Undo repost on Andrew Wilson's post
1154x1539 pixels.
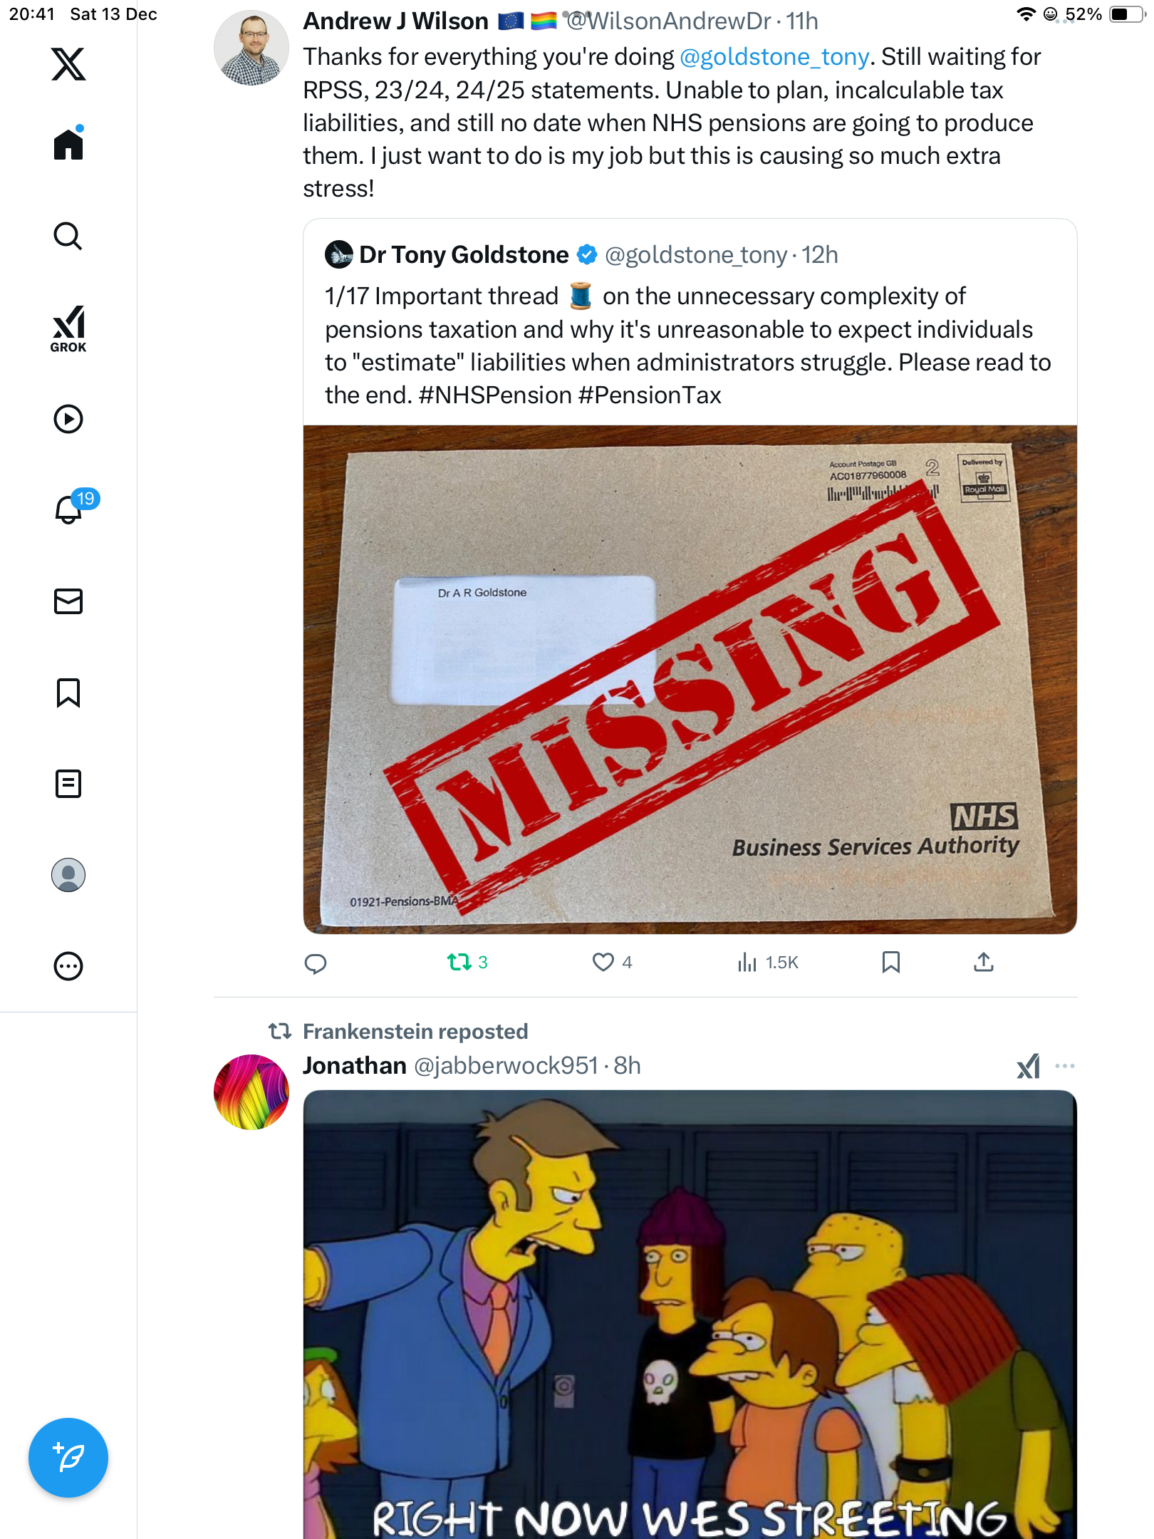(459, 963)
